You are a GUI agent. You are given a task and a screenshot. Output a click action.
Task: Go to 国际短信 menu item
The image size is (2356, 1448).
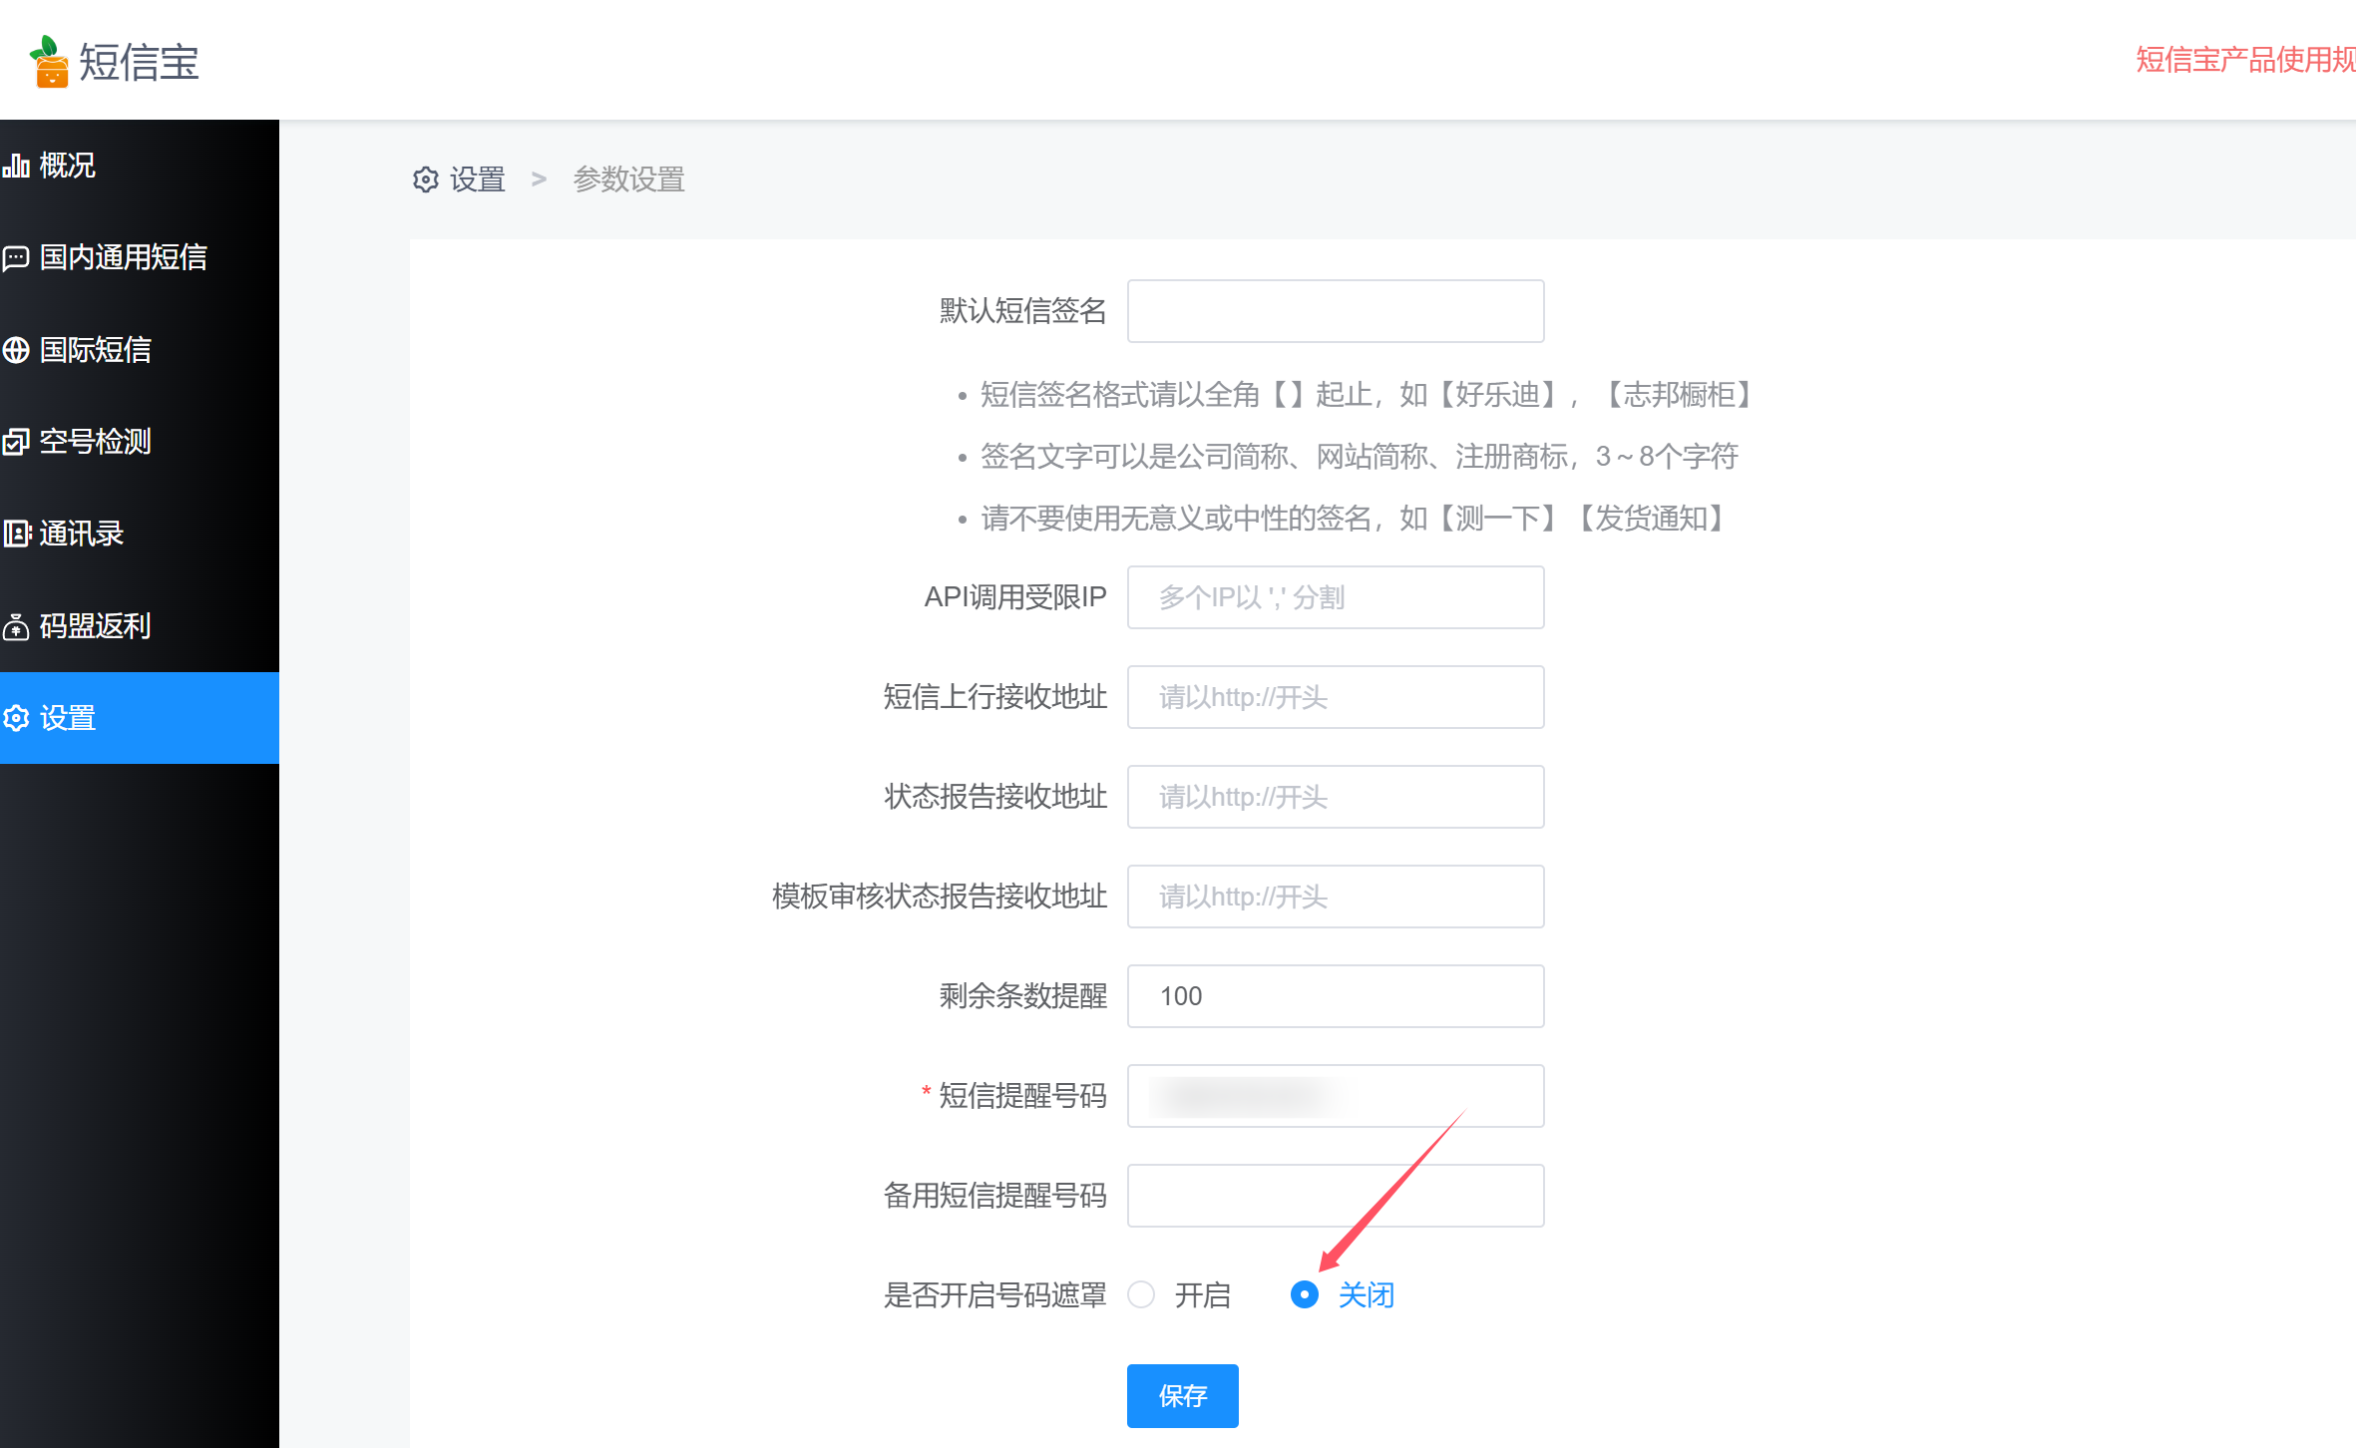96,350
